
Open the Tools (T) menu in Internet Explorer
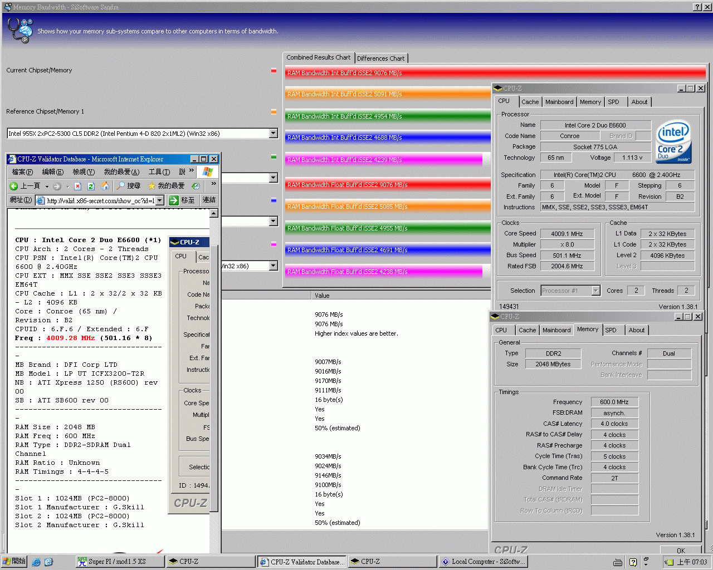tap(159, 172)
